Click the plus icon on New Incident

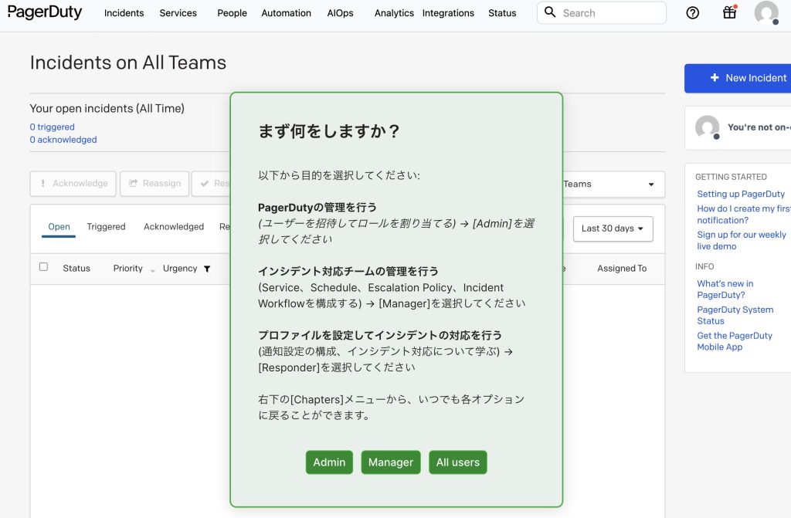coord(715,78)
